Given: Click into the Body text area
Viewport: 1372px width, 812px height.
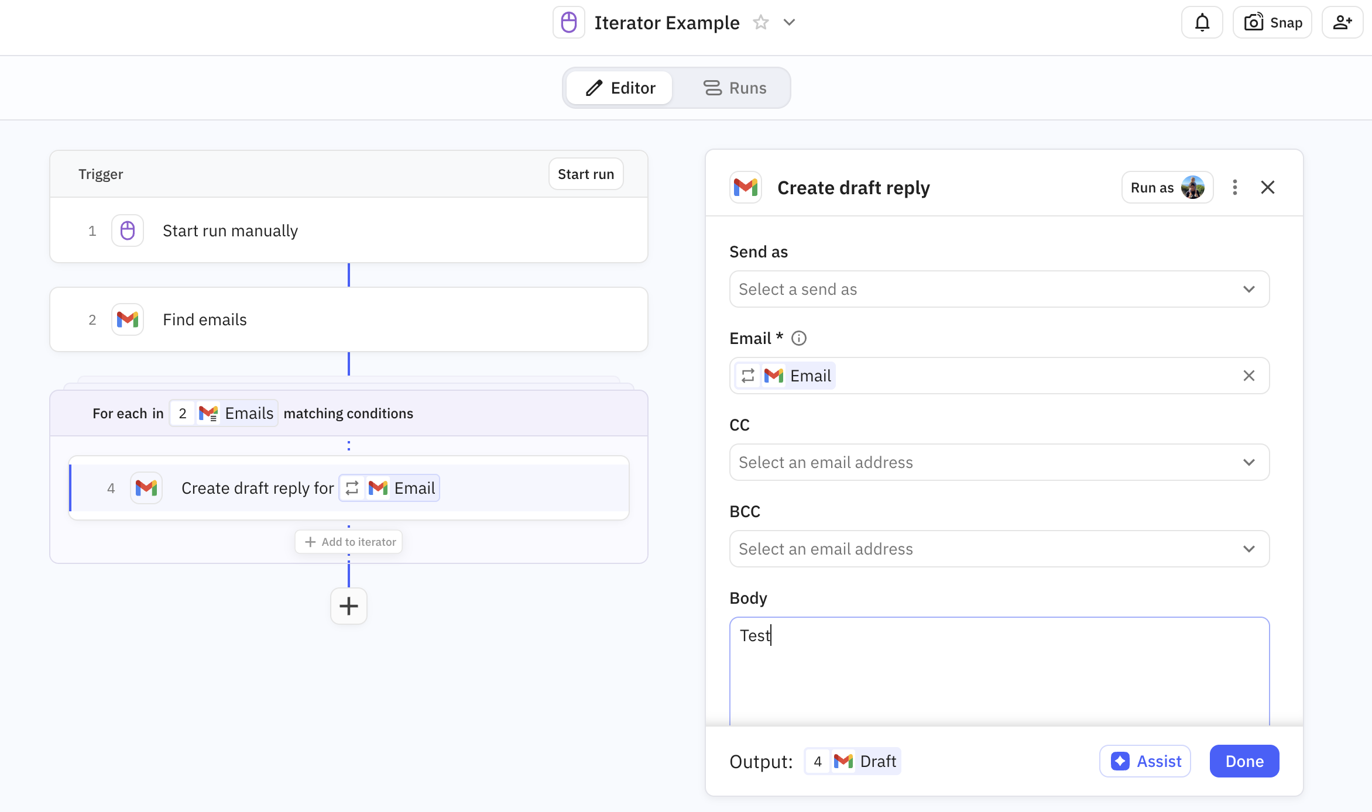Looking at the screenshot, I should click(999, 673).
